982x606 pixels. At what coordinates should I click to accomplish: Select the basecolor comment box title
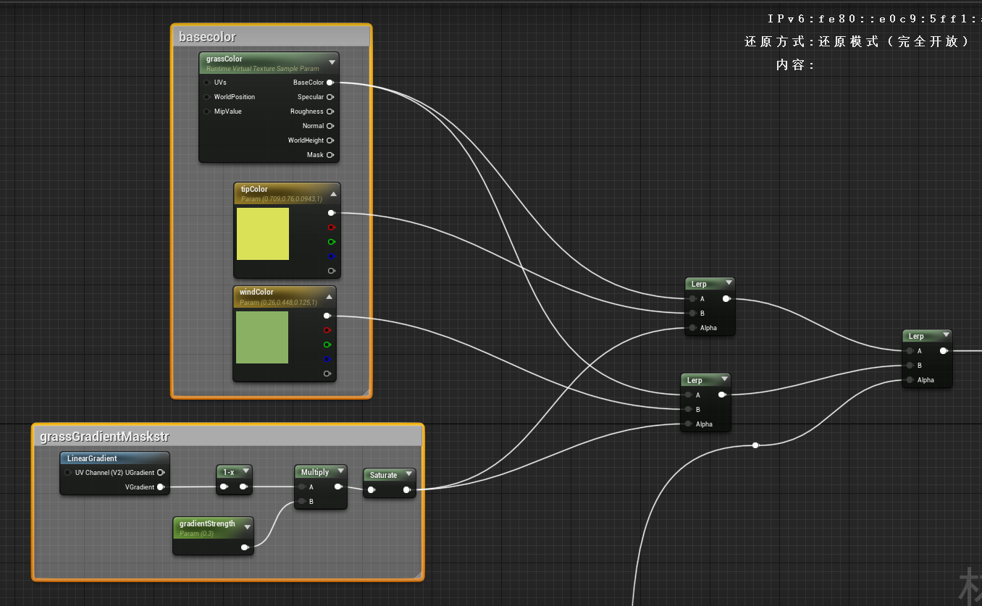click(x=207, y=37)
